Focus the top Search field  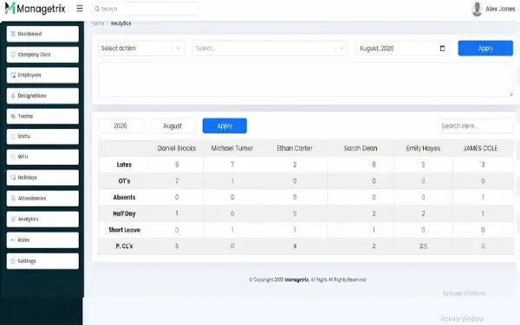click(146, 9)
